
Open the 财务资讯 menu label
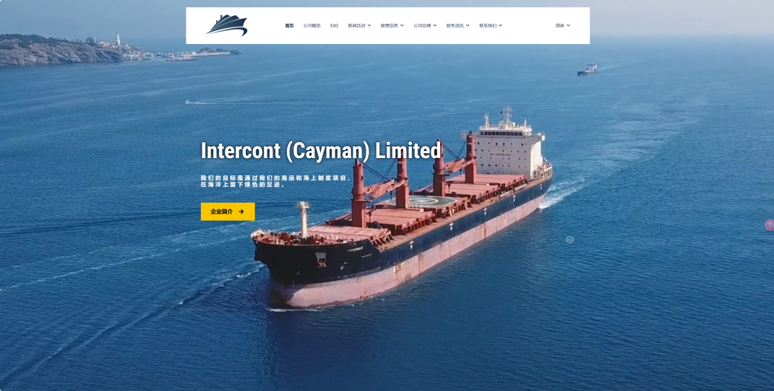[x=455, y=25]
